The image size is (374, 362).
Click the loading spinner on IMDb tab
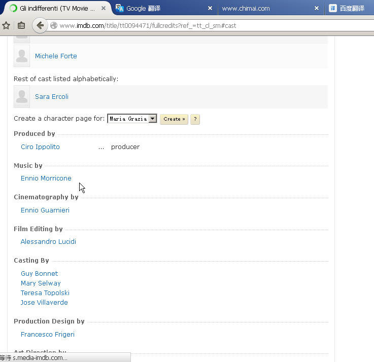pyautogui.click(x=13, y=8)
